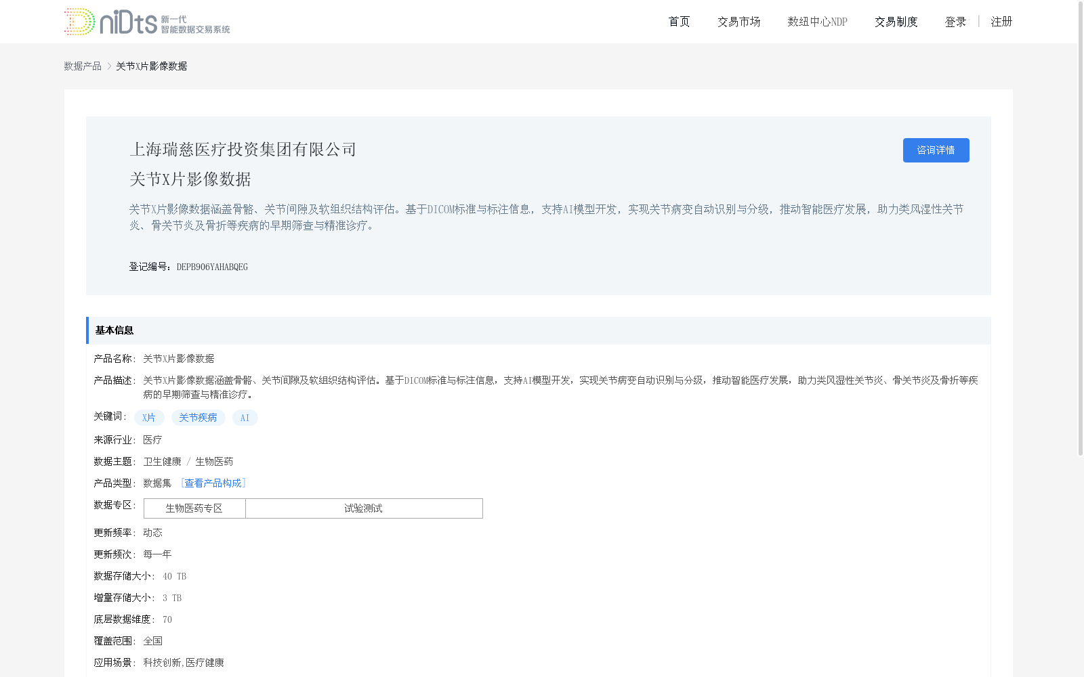Click the 产品描述 label
The image size is (1084, 677).
(x=114, y=380)
